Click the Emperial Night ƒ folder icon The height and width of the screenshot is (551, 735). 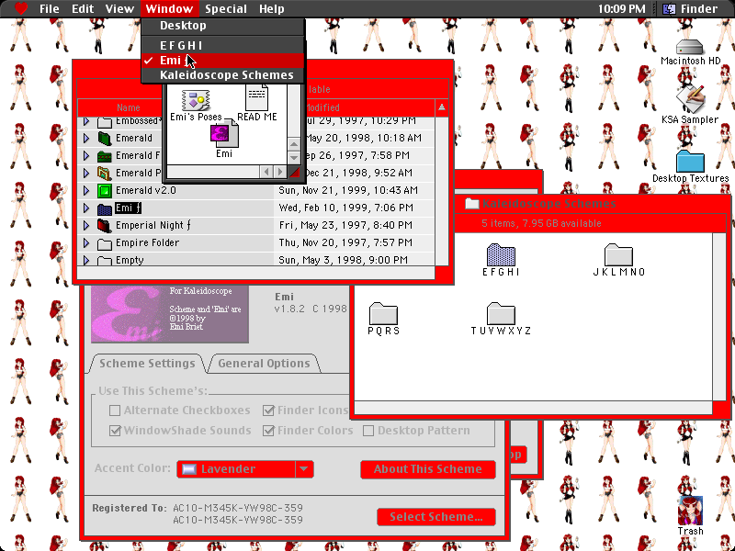coord(105,225)
